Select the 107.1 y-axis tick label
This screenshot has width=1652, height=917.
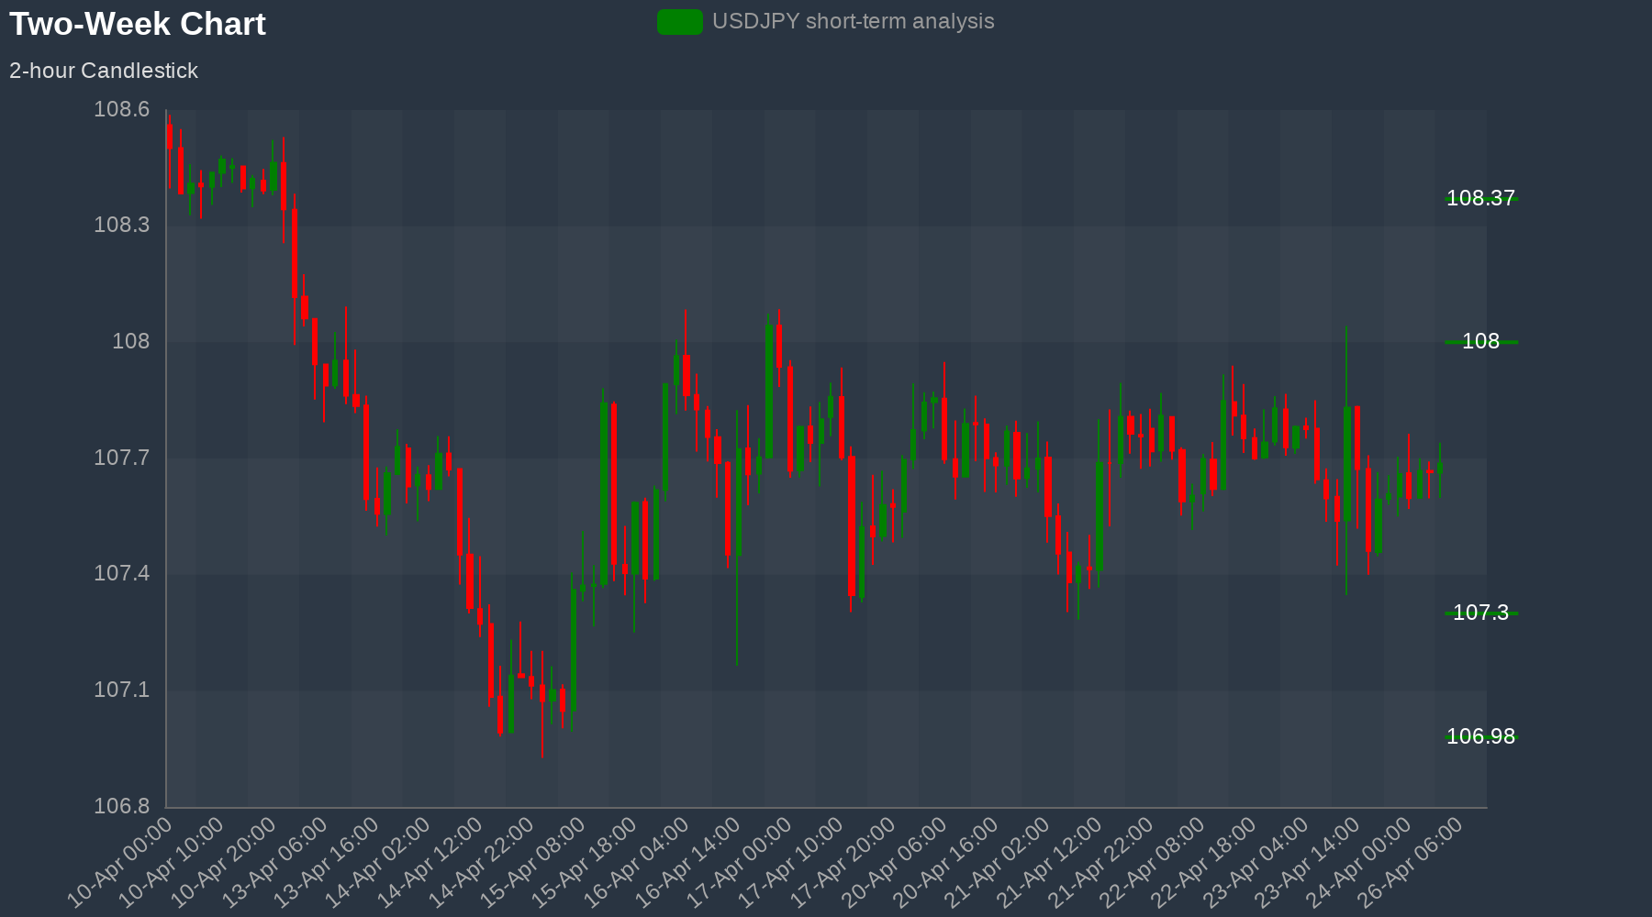click(121, 690)
